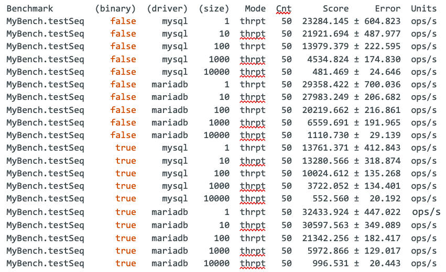446x272 pixels.
Task: Select 'mysql' in the 552.560 row
Action: [x=175, y=199]
